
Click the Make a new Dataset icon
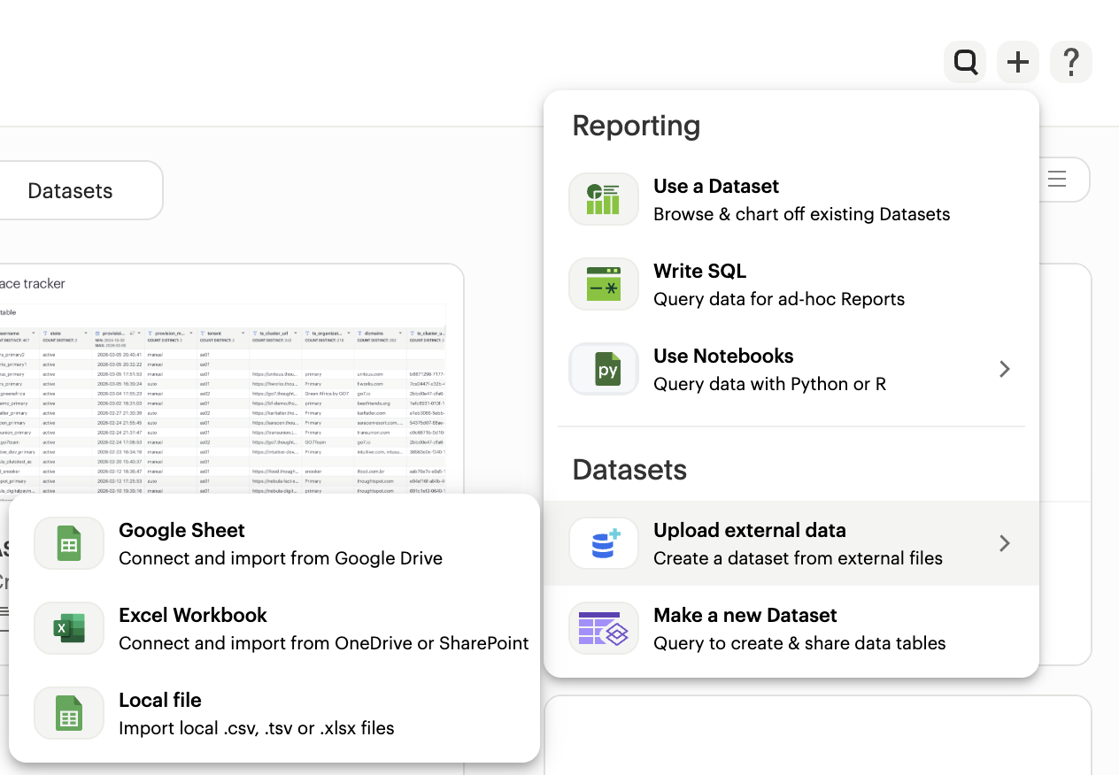tap(603, 628)
